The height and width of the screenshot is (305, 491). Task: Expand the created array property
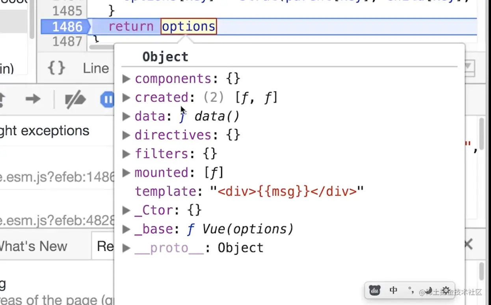(x=126, y=97)
